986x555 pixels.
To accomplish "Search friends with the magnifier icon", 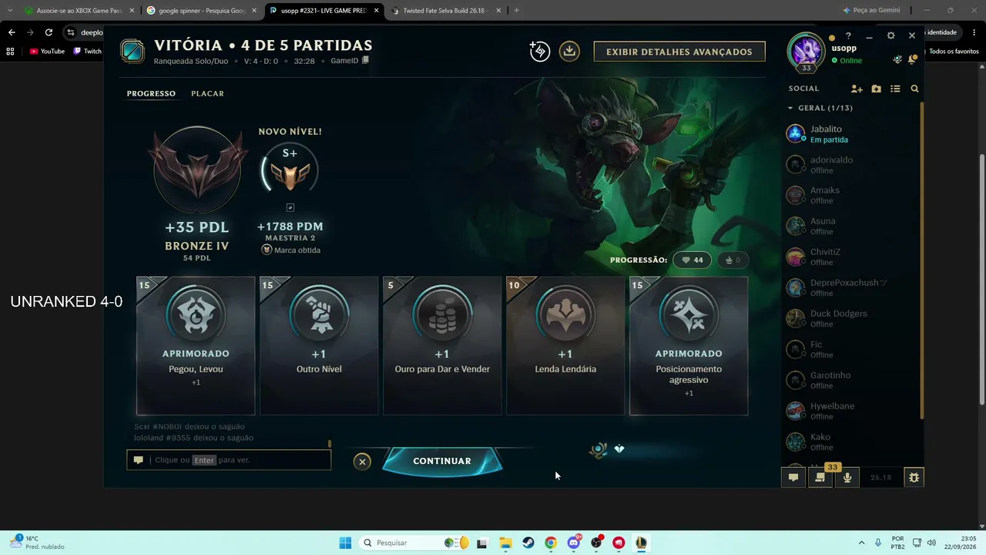I will [x=914, y=89].
